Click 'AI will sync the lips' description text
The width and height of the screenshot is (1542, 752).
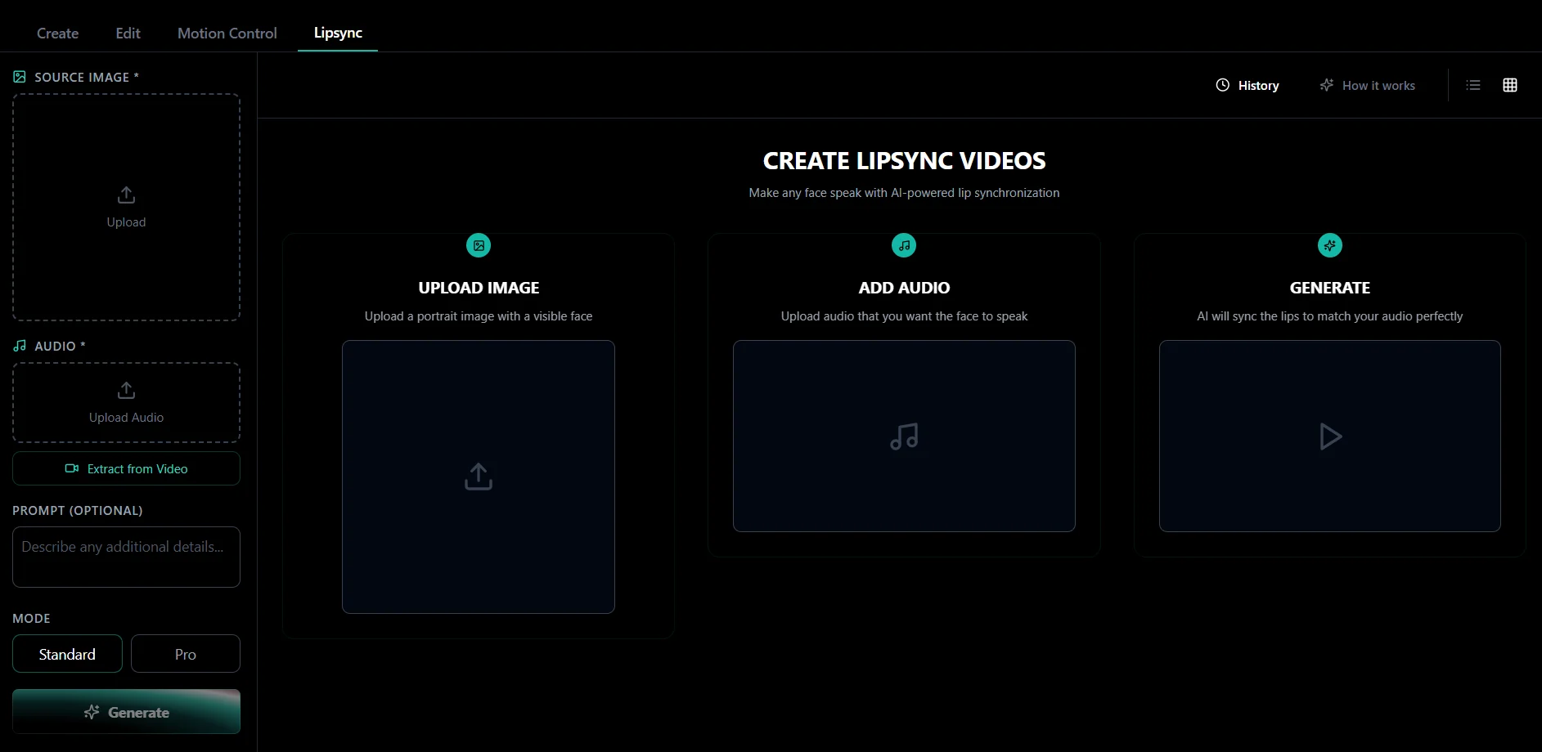(x=1330, y=316)
